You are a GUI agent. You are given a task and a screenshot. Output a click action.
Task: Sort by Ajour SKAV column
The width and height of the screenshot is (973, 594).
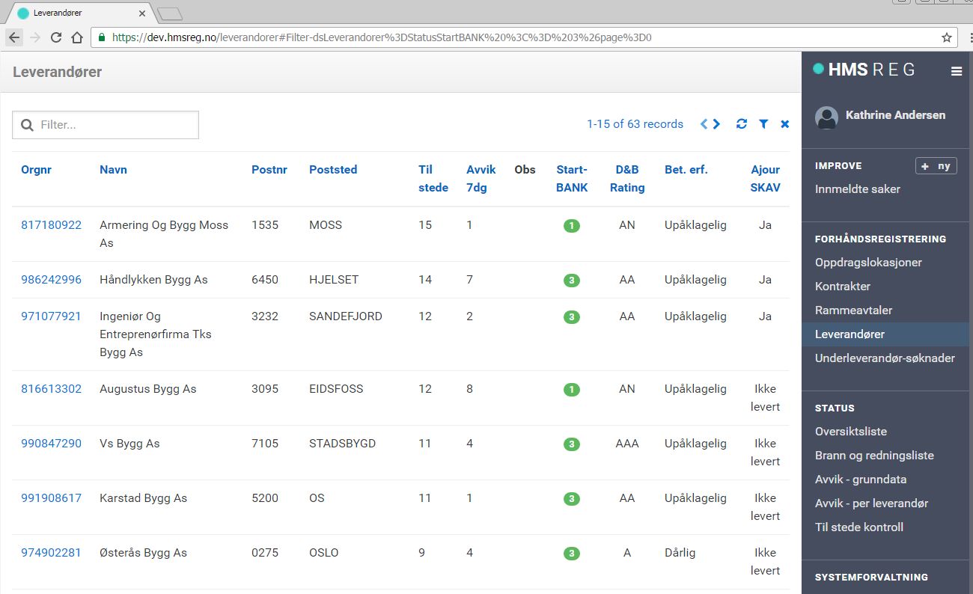click(x=765, y=179)
